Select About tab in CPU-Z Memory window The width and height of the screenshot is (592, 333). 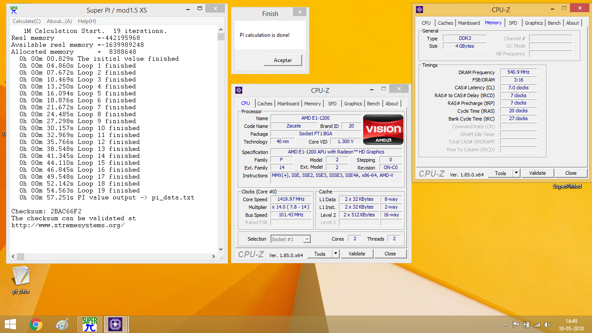click(x=572, y=23)
